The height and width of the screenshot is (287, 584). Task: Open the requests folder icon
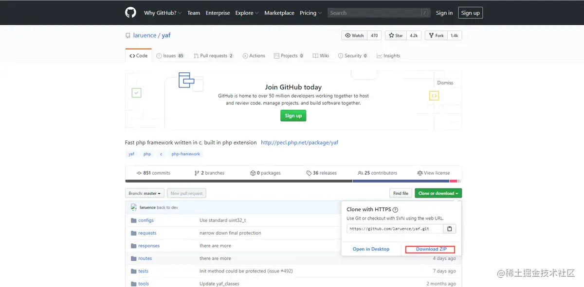pyautogui.click(x=134, y=233)
